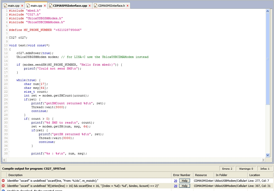The image size is (274, 191).
Task: Open error number 20 link for the strlen(line) error
Action: pos(176,186)
